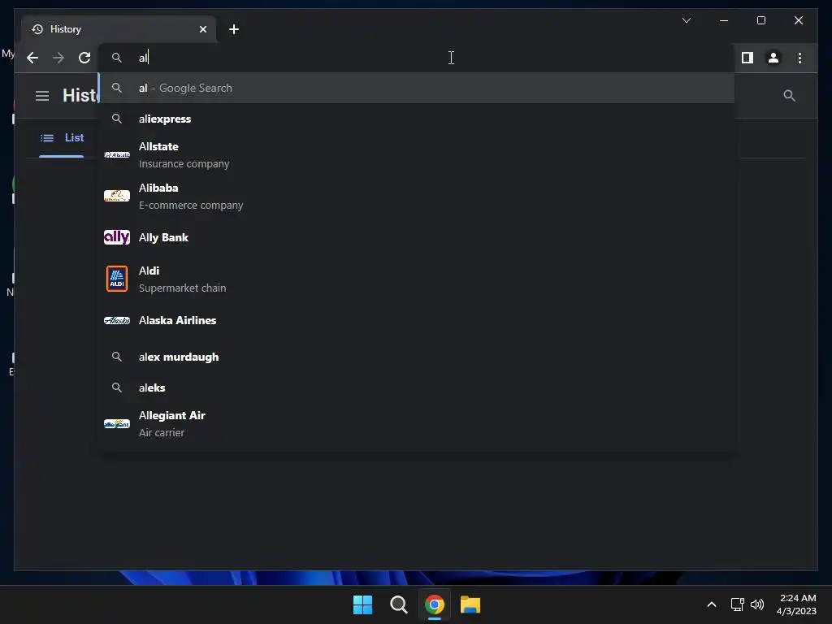The image size is (832, 624).
Task: Choose the 'alex murdaugh' search suggestion
Action: [417, 357]
